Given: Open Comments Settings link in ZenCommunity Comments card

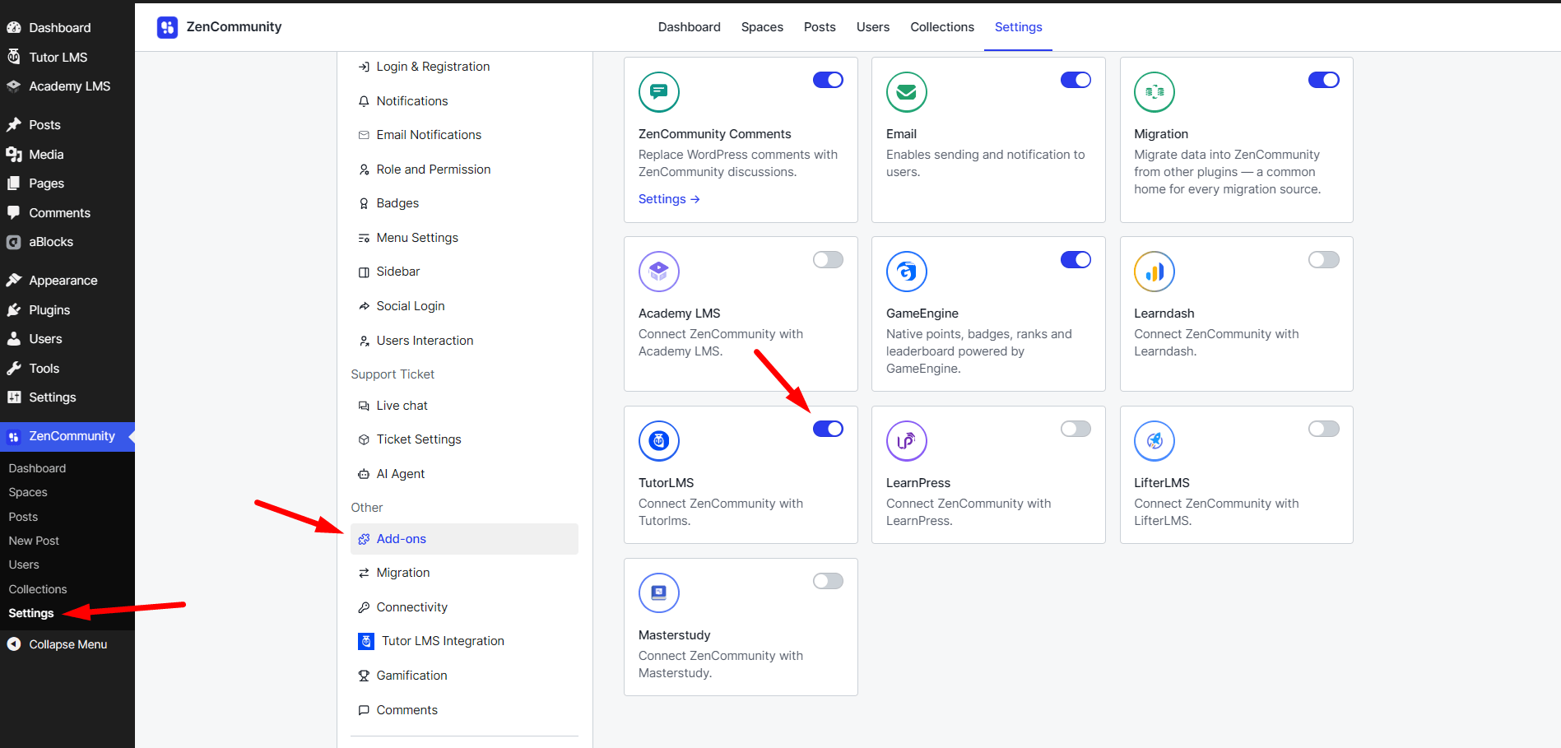Looking at the screenshot, I should pos(669,199).
